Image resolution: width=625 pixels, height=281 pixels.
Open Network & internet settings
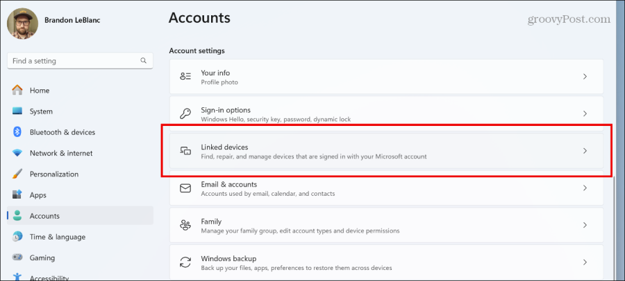pyautogui.click(x=80, y=153)
